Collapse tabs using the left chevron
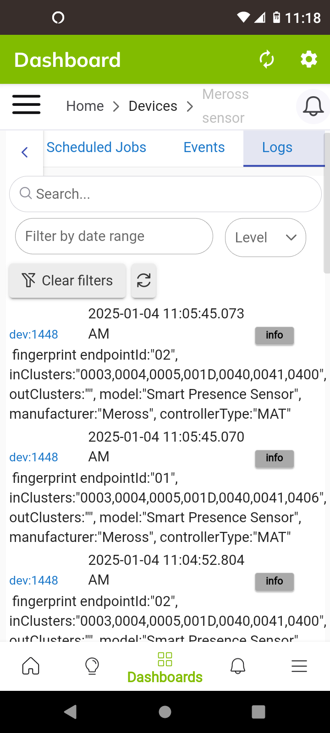330x733 pixels. (x=24, y=152)
